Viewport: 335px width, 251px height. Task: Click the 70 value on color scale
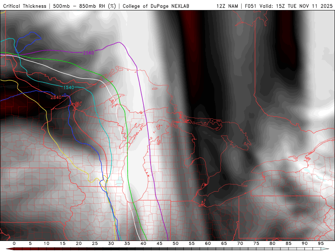point(240,243)
